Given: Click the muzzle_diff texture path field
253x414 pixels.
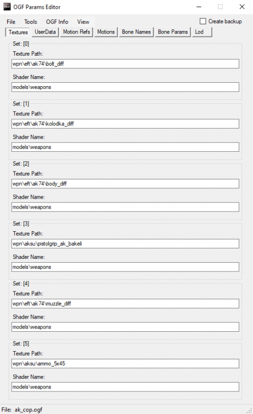Looking at the screenshot, I should coord(125,304).
